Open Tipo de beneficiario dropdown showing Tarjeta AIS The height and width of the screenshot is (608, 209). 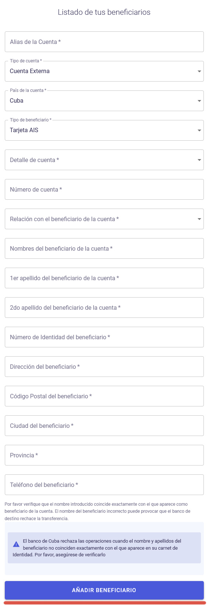pyautogui.click(x=104, y=130)
